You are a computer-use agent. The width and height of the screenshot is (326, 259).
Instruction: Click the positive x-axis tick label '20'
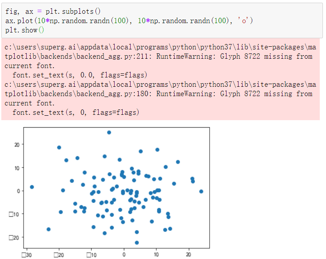(189, 255)
